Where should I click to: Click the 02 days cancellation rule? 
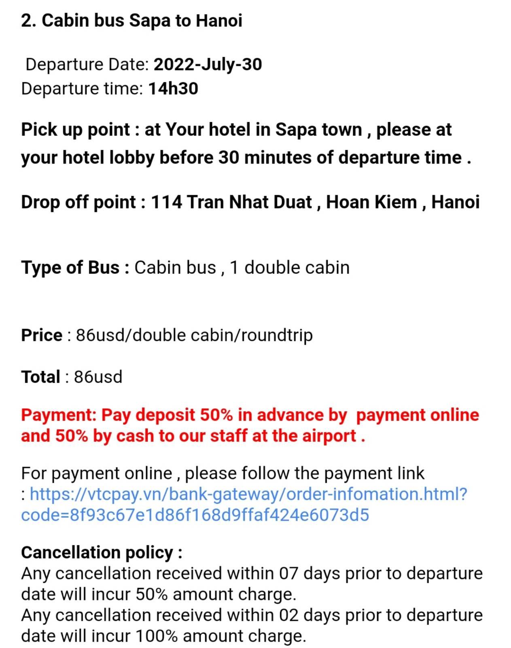point(252,625)
